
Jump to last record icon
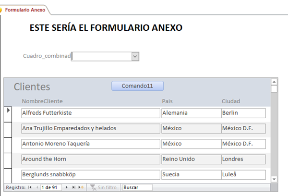(x=74, y=187)
